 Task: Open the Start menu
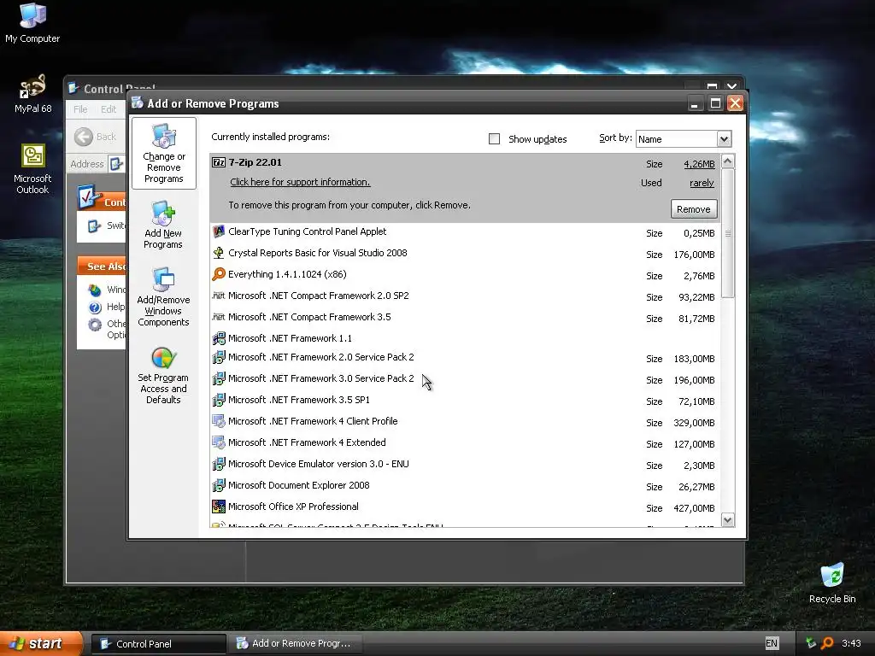(x=41, y=643)
